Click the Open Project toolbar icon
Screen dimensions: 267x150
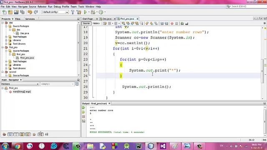[16, 12]
